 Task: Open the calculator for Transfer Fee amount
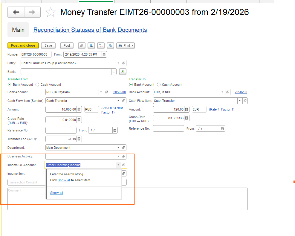(x=79, y=139)
